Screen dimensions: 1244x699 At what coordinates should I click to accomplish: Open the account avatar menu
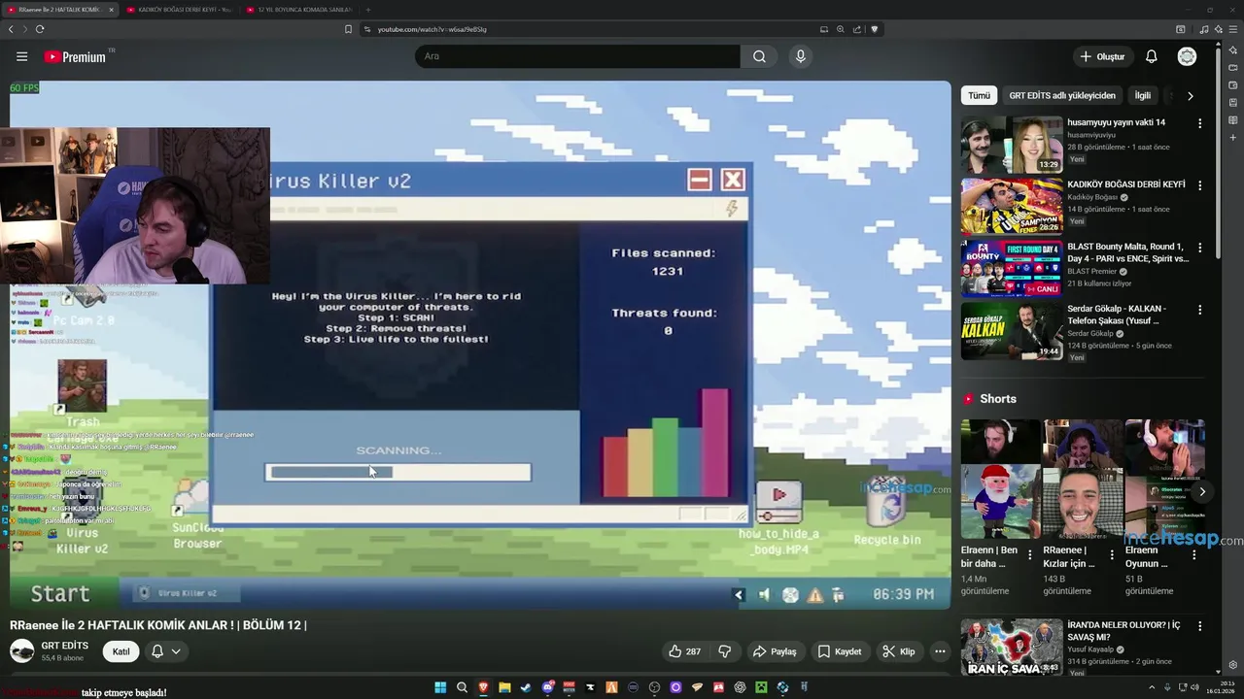pos(1187,56)
